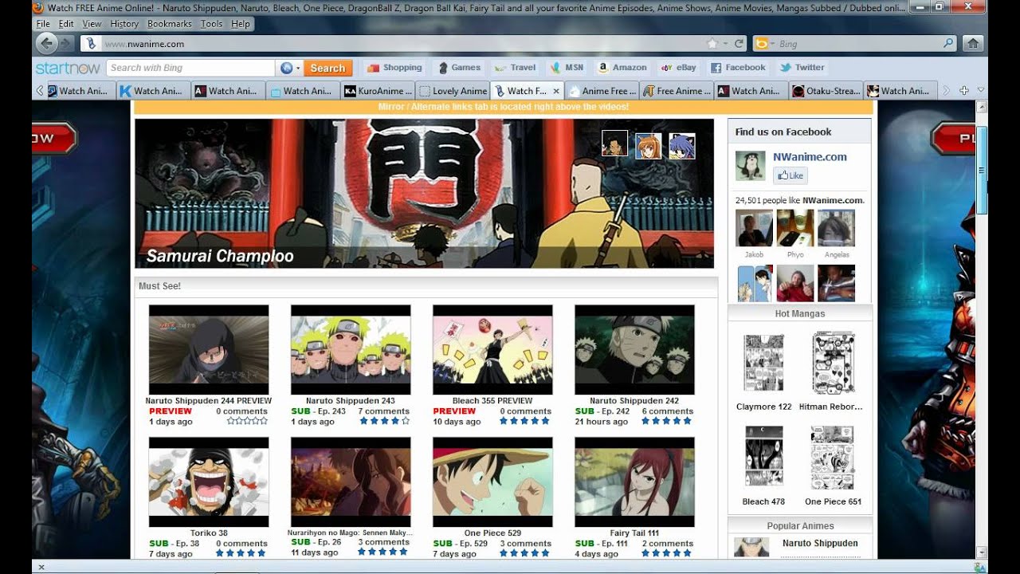This screenshot has height=574, width=1020.
Task: Open the Fairy Tail 111 thumbnail
Action: tap(634, 482)
